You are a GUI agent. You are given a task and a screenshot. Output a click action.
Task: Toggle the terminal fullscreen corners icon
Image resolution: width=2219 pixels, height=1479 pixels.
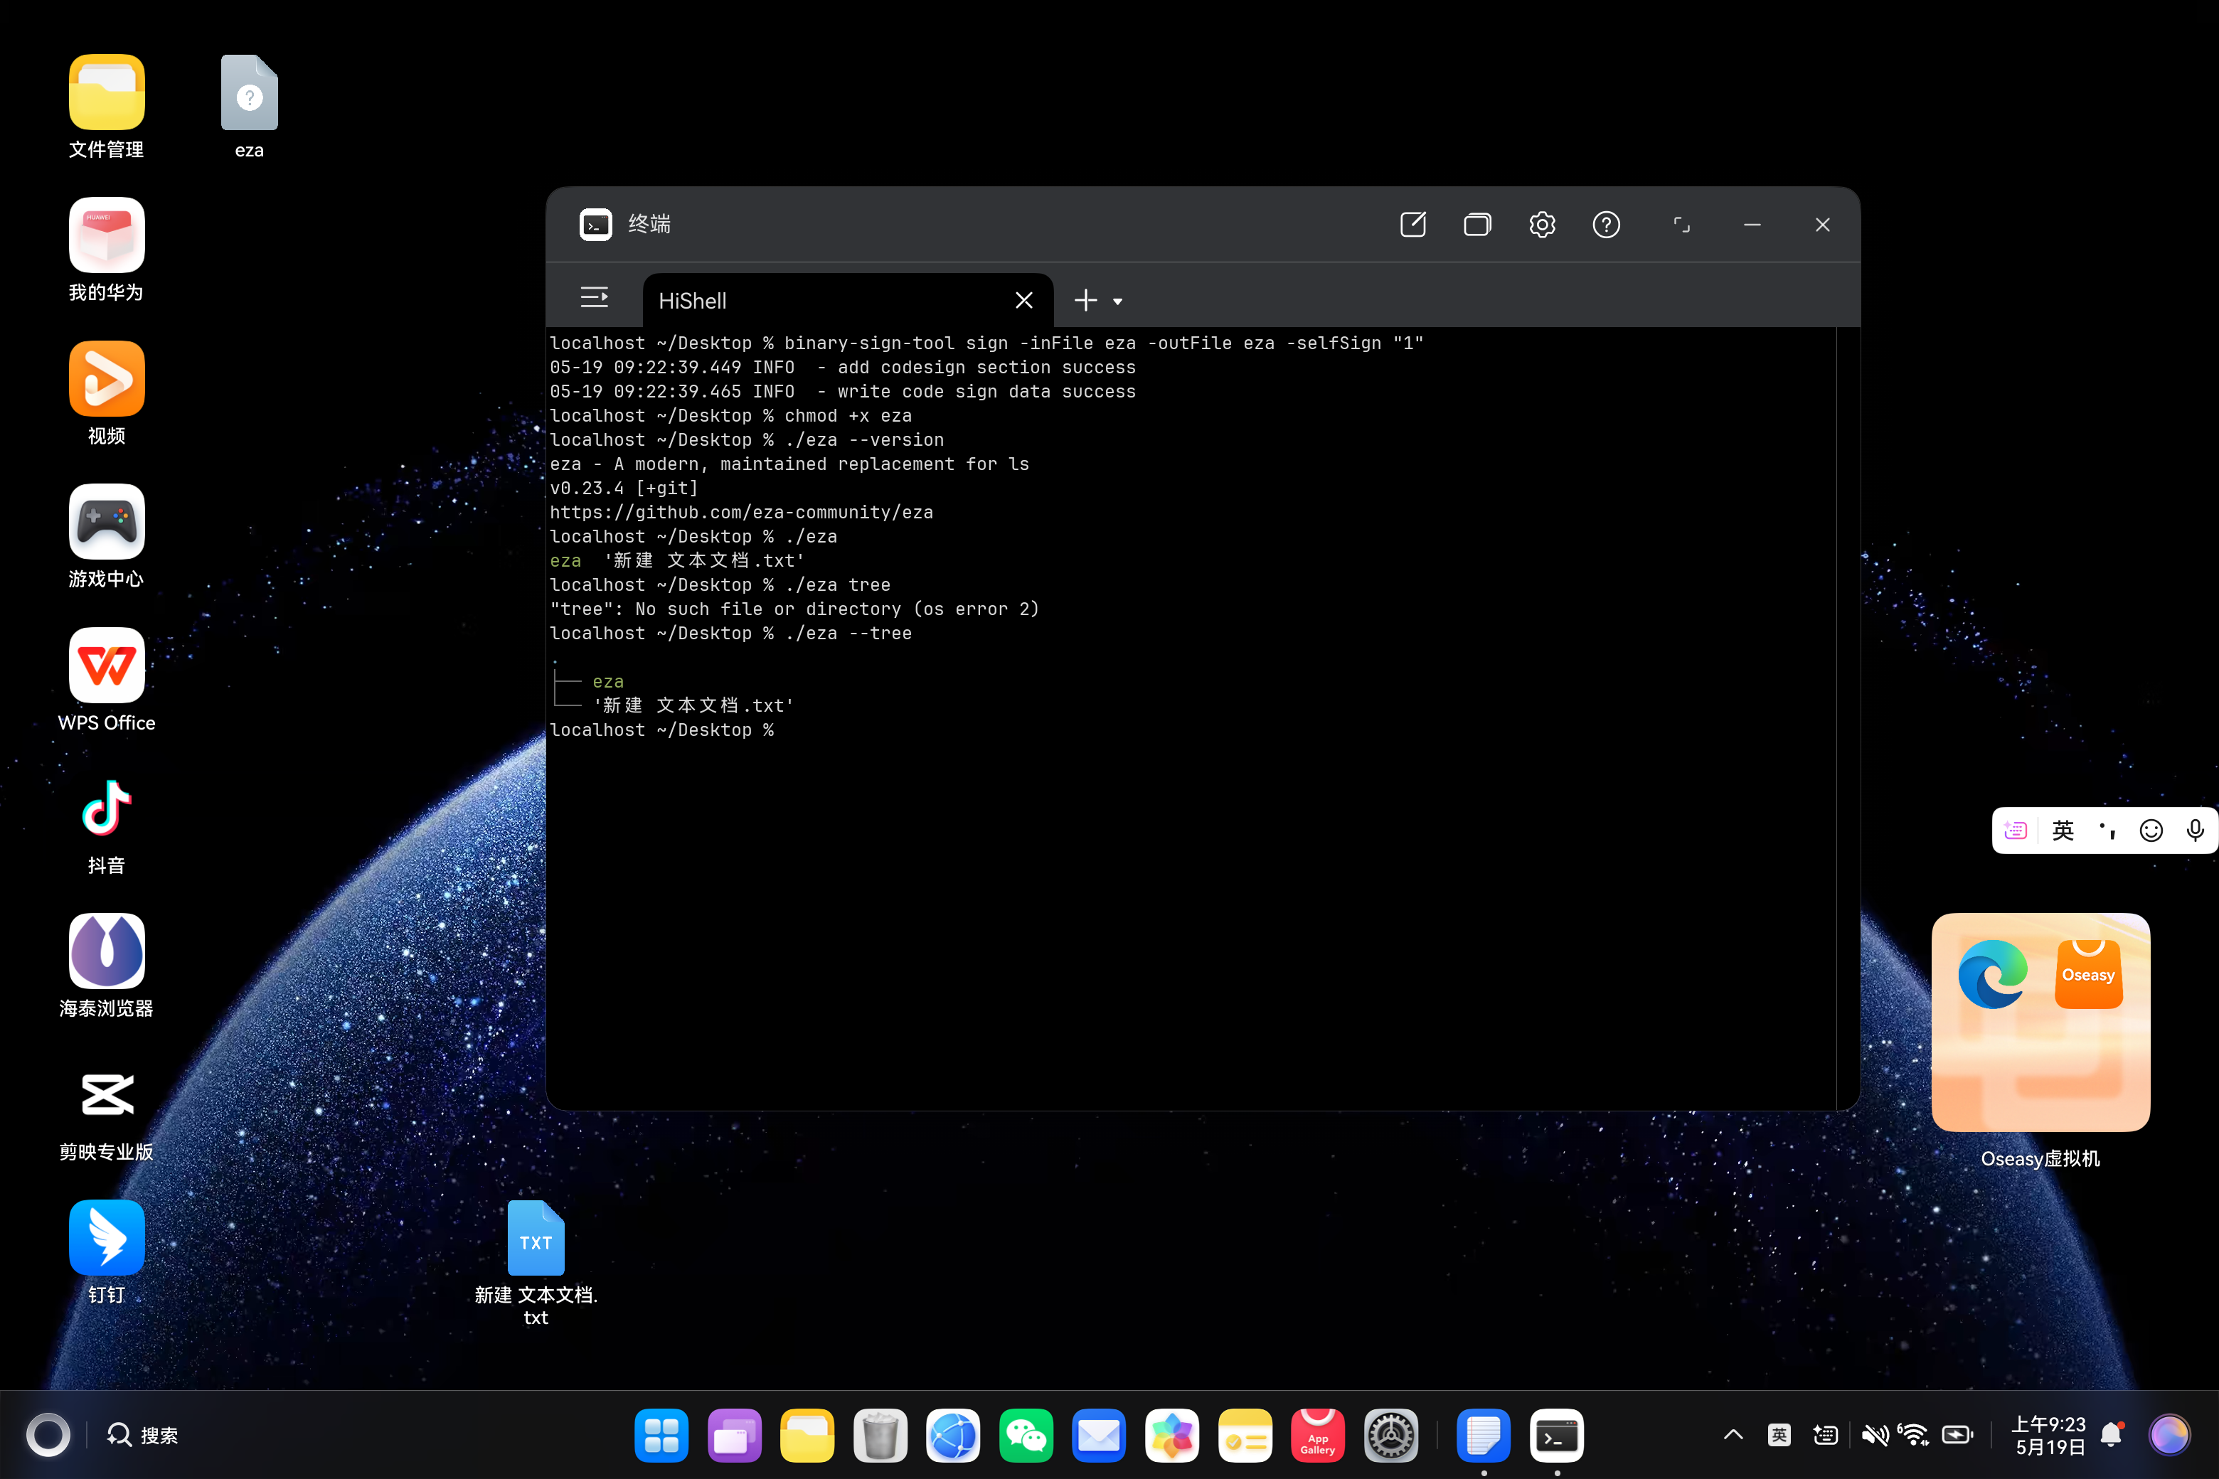coord(1681,225)
